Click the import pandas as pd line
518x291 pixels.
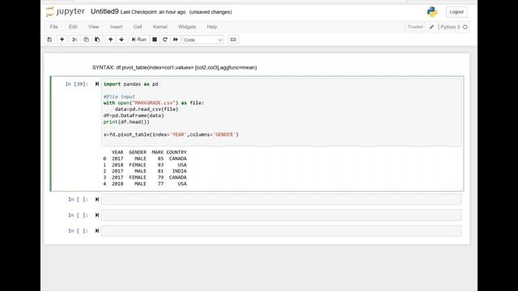pyautogui.click(x=131, y=84)
